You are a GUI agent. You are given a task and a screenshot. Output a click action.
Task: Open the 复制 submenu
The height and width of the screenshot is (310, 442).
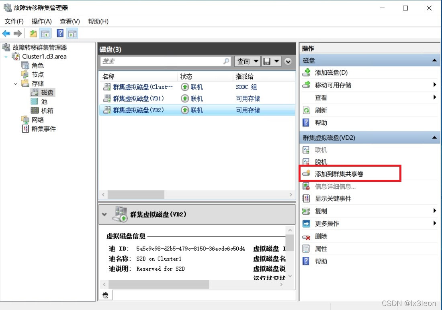click(x=369, y=211)
